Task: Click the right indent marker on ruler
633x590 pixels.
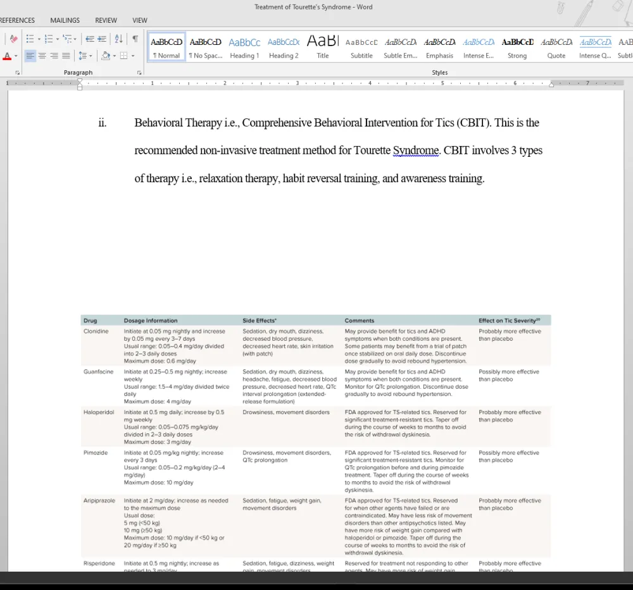Action: tap(551, 84)
